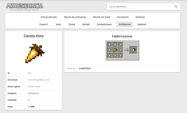Viewport: 187px width, 113px height.
Task: Click the carrot in the crafting grid center
Action: [115, 50]
